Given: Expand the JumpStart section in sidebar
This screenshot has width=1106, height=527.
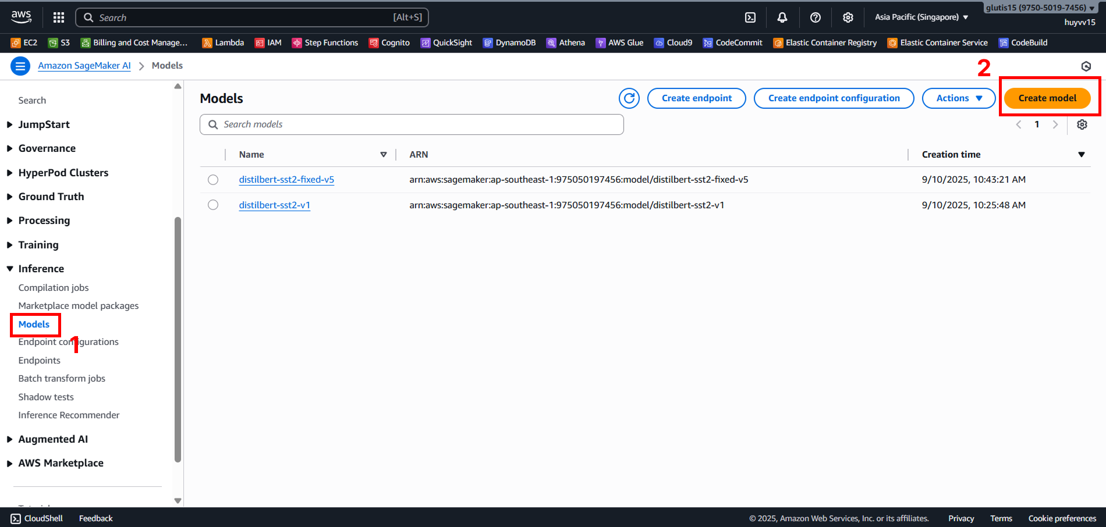Looking at the screenshot, I should (x=10, y=124).
